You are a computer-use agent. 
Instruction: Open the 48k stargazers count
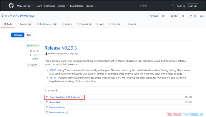[x=183, y=16]
